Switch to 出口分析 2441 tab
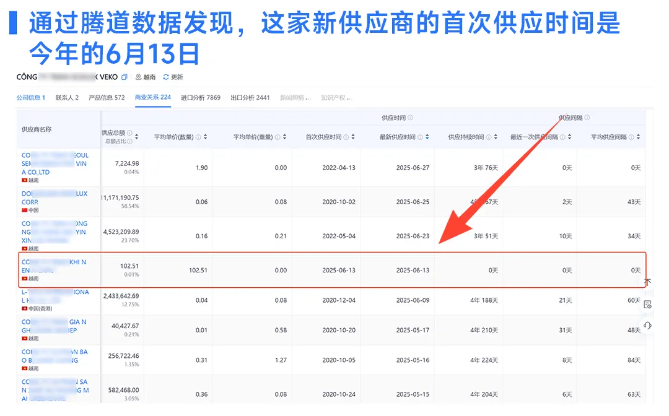 click(x=250, y=98)
